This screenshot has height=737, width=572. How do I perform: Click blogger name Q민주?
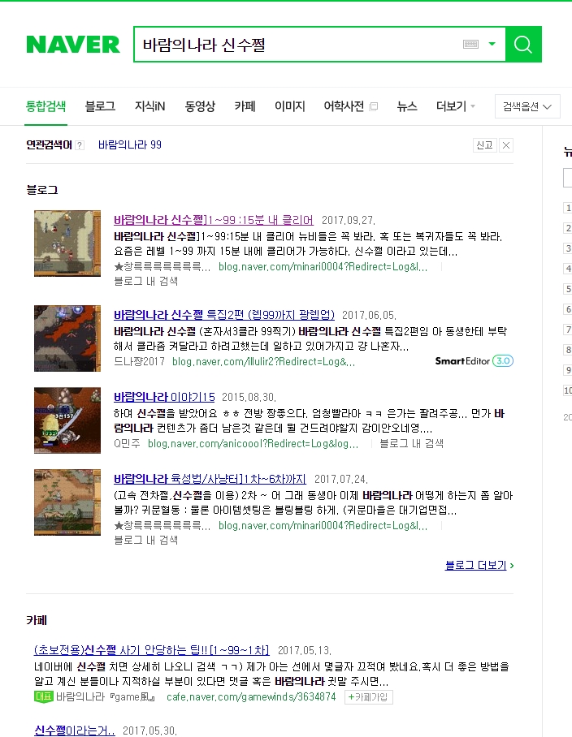coord(127,444)
